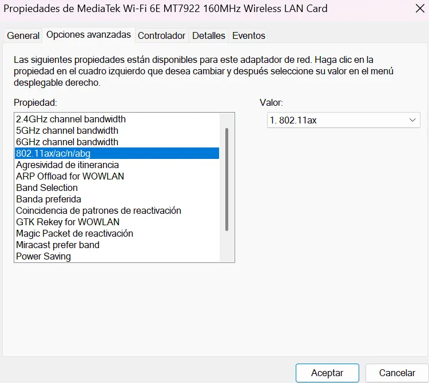The width and height of the screenshot is (429, 383).
Task: Go to the Detalles tab
Action: click(x=208, y=35)
